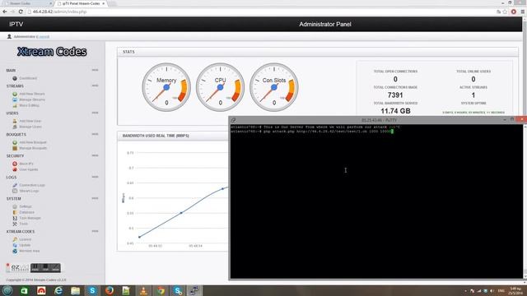Click the Add New Bouquet icon
This screenshot has height=296, width=527.
point(15,142)
